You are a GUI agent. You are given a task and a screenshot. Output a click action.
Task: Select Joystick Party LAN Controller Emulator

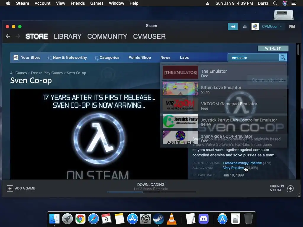coord(224,121)
